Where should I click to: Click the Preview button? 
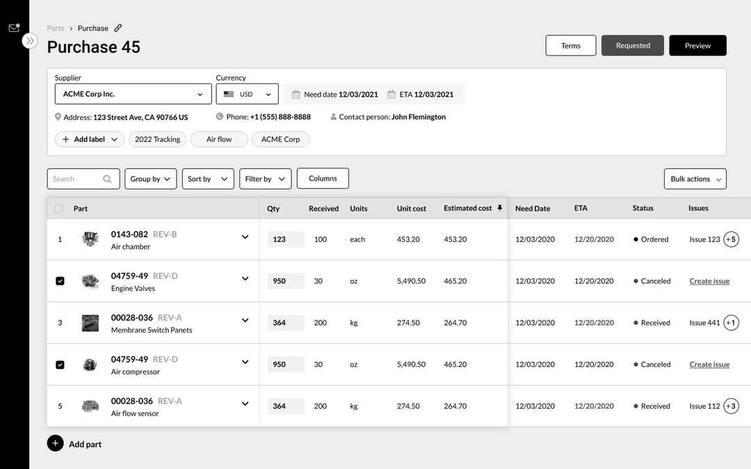(x=697, y=45)
